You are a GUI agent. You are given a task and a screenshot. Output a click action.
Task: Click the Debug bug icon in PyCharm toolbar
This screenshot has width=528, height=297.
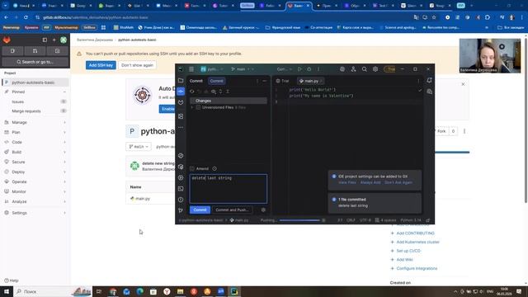pyautogui.click(x=309, y=69)
